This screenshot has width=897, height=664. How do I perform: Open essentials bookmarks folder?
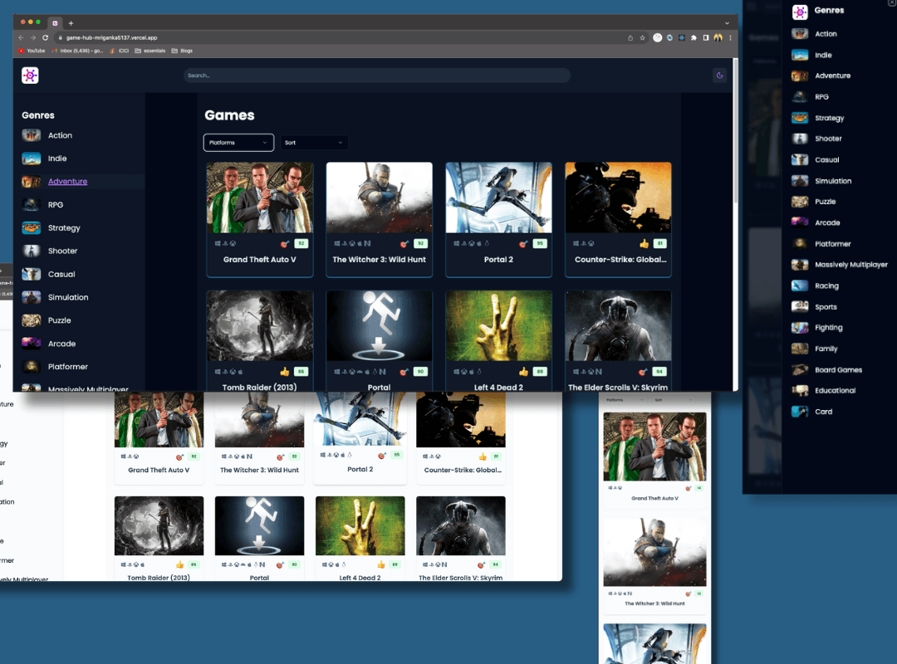(x=149, y=51)
